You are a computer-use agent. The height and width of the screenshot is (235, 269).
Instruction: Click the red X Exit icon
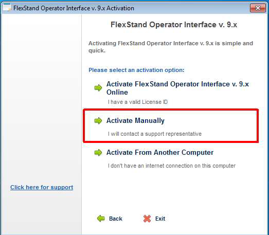(147, 219)
